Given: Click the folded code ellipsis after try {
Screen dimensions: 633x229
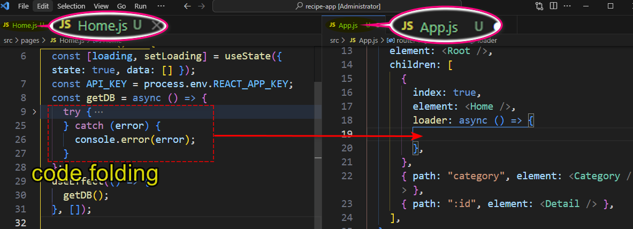Looking at the screenshot, I should point(98,112).
